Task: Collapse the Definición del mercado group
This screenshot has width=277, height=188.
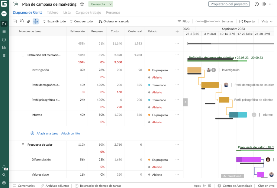Action: [23, 55]
